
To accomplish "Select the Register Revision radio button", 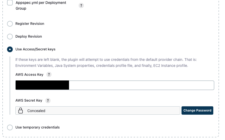I will (x=10, y=24).
